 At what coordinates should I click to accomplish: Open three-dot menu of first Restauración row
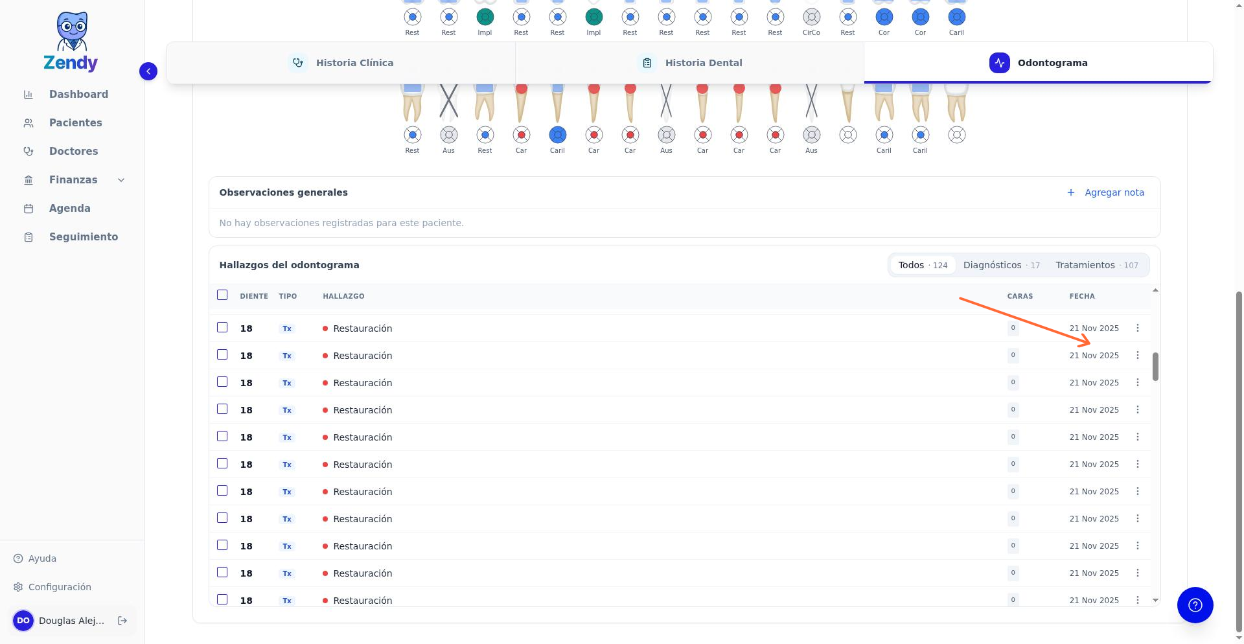[1138, 328]
